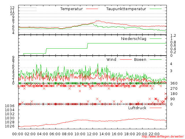Click the 90 wind direction value
The image size is (185, 139).
[x=173, y=99]
